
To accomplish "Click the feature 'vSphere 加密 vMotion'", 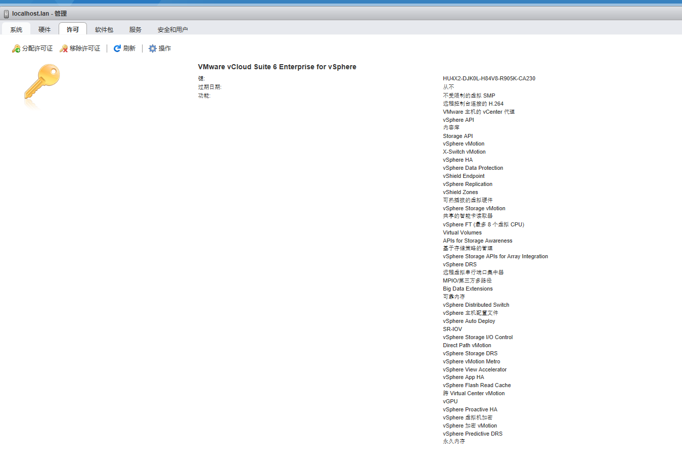I will coord(470,426).
